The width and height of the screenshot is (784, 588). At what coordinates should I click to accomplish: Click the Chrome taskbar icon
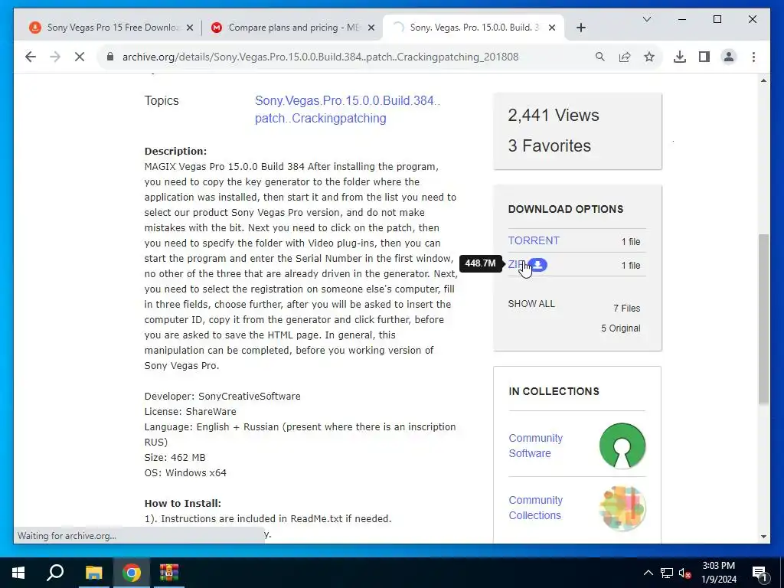132,573
